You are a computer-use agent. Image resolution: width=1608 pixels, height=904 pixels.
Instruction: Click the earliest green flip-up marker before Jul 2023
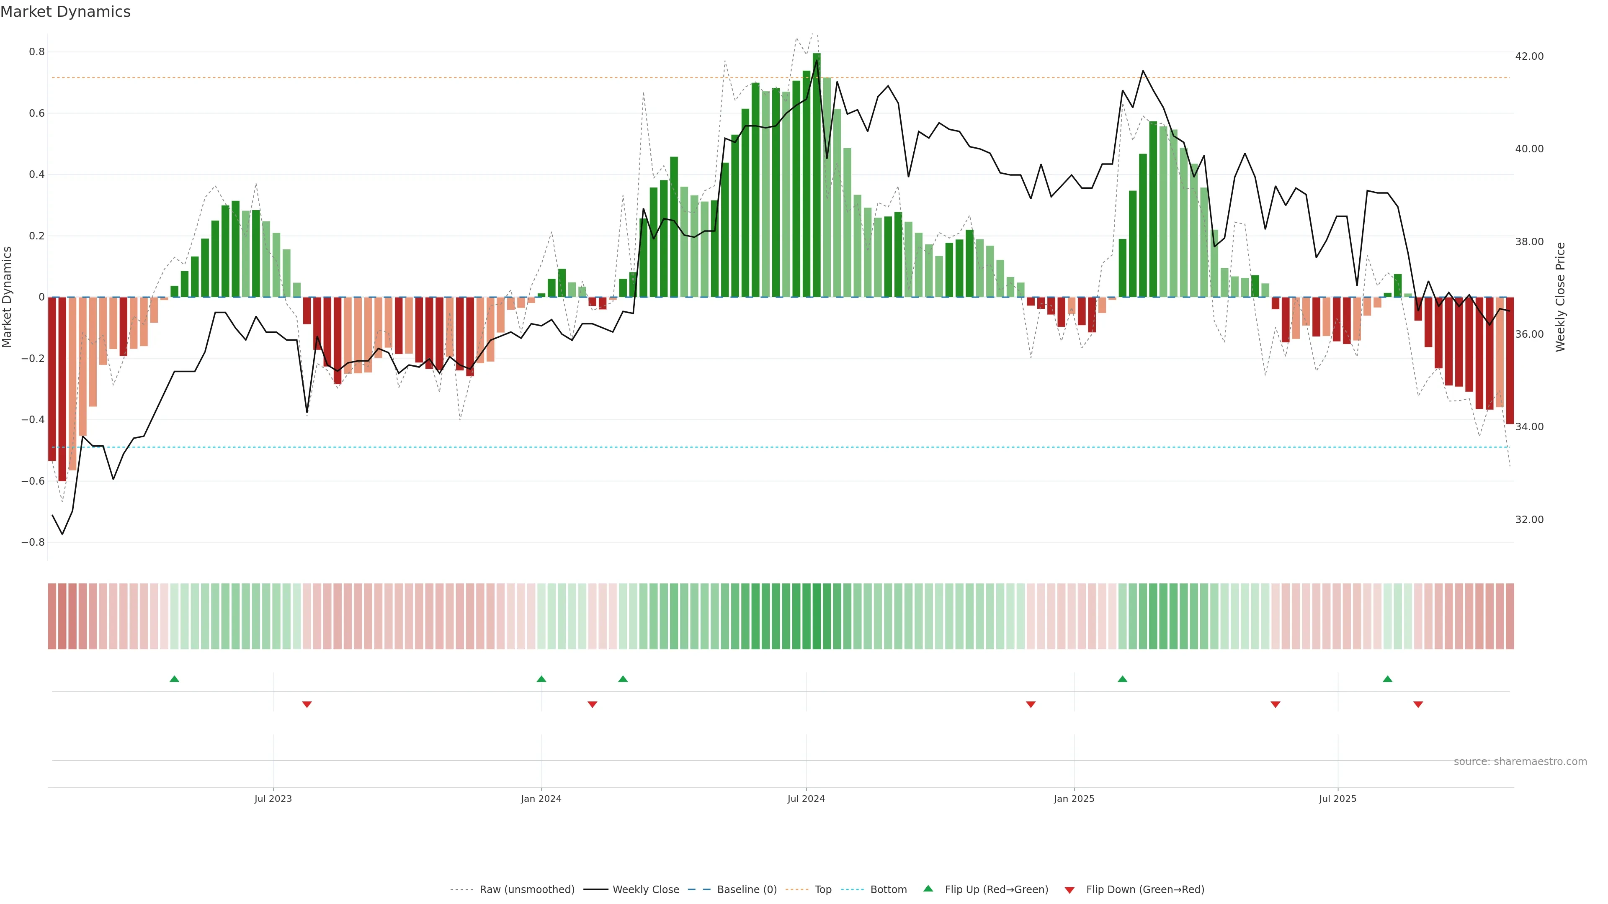174,679
